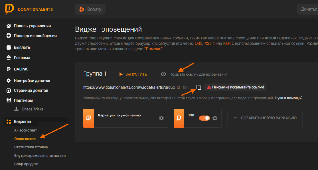Copy the widget link with copy icon
This screenshot has height=170, width=318.
click(x=199, y=87)
